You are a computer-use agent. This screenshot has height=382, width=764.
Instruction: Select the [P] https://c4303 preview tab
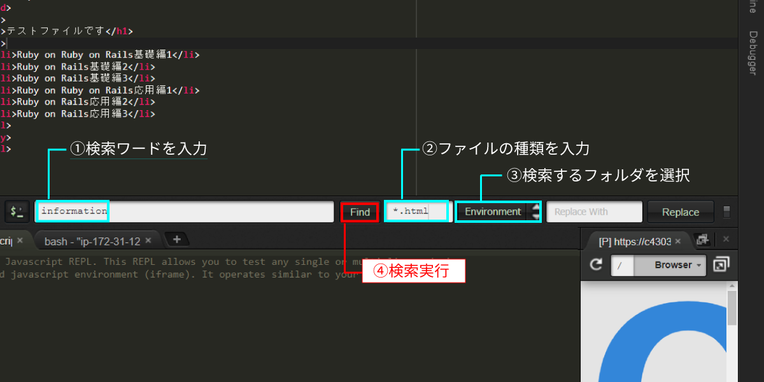tap(633, 241)
